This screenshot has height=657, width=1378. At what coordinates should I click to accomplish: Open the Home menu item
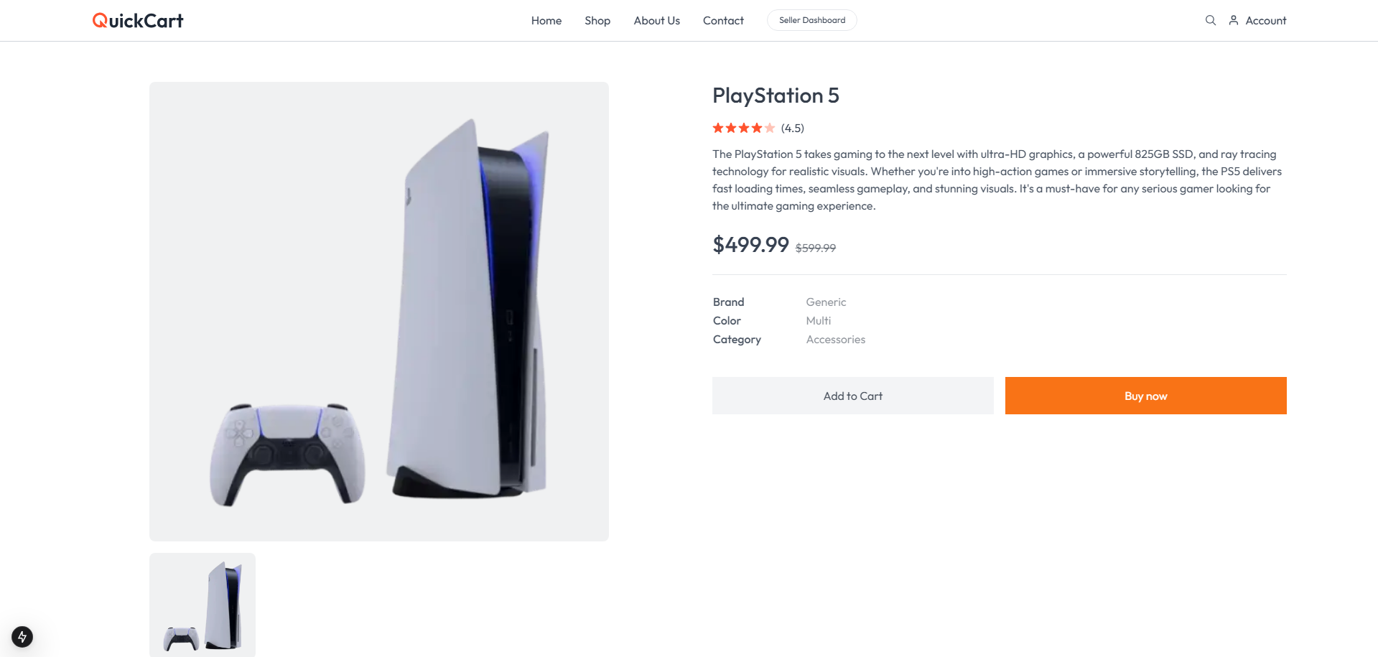click(546, 20)
